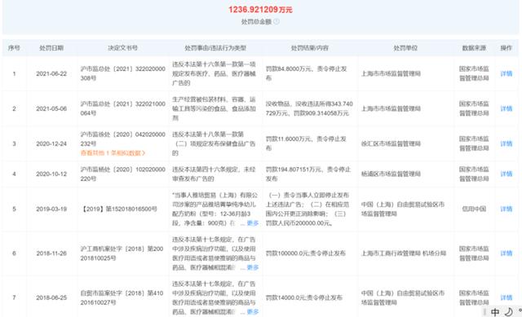Screen dimensions: 522x317
Task: Click 杨浦区市场监督管理局 penalty unit
Action: point(391,174)
